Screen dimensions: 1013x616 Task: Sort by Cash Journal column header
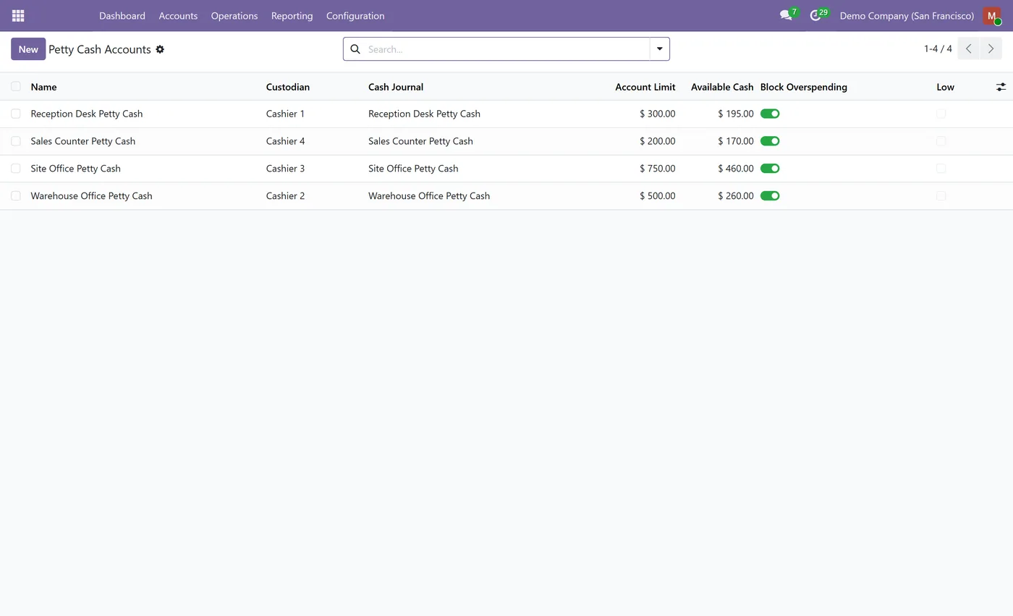(x=396, y=87)
